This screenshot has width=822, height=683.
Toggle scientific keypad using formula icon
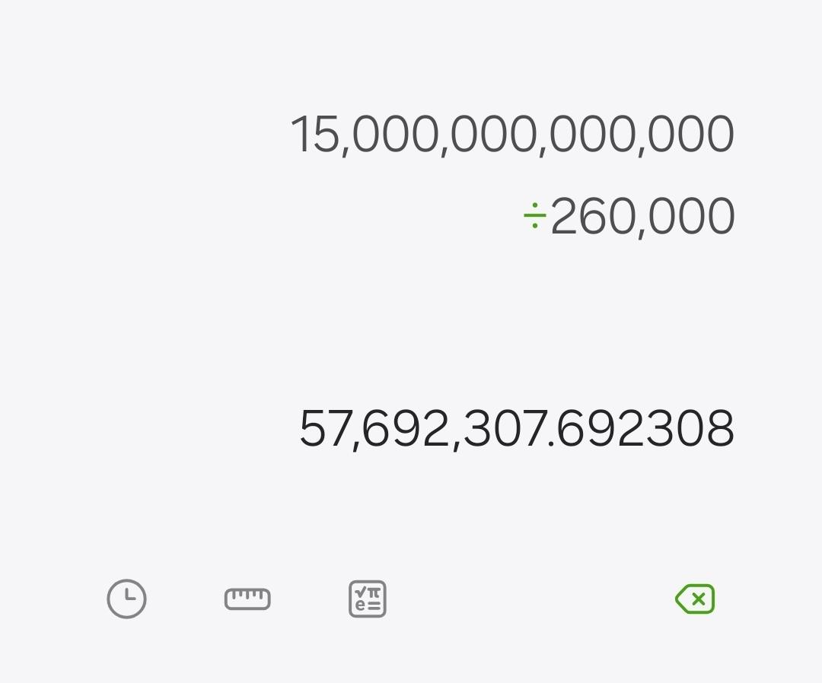(x=368, y=599)
